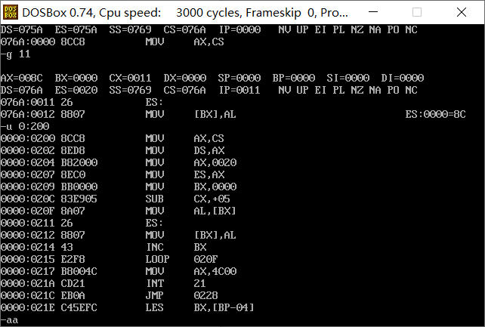Click the '-aa' prompt at the bottom
The width and height of the screenshot is (485, 327).
[x=9, y=320]
